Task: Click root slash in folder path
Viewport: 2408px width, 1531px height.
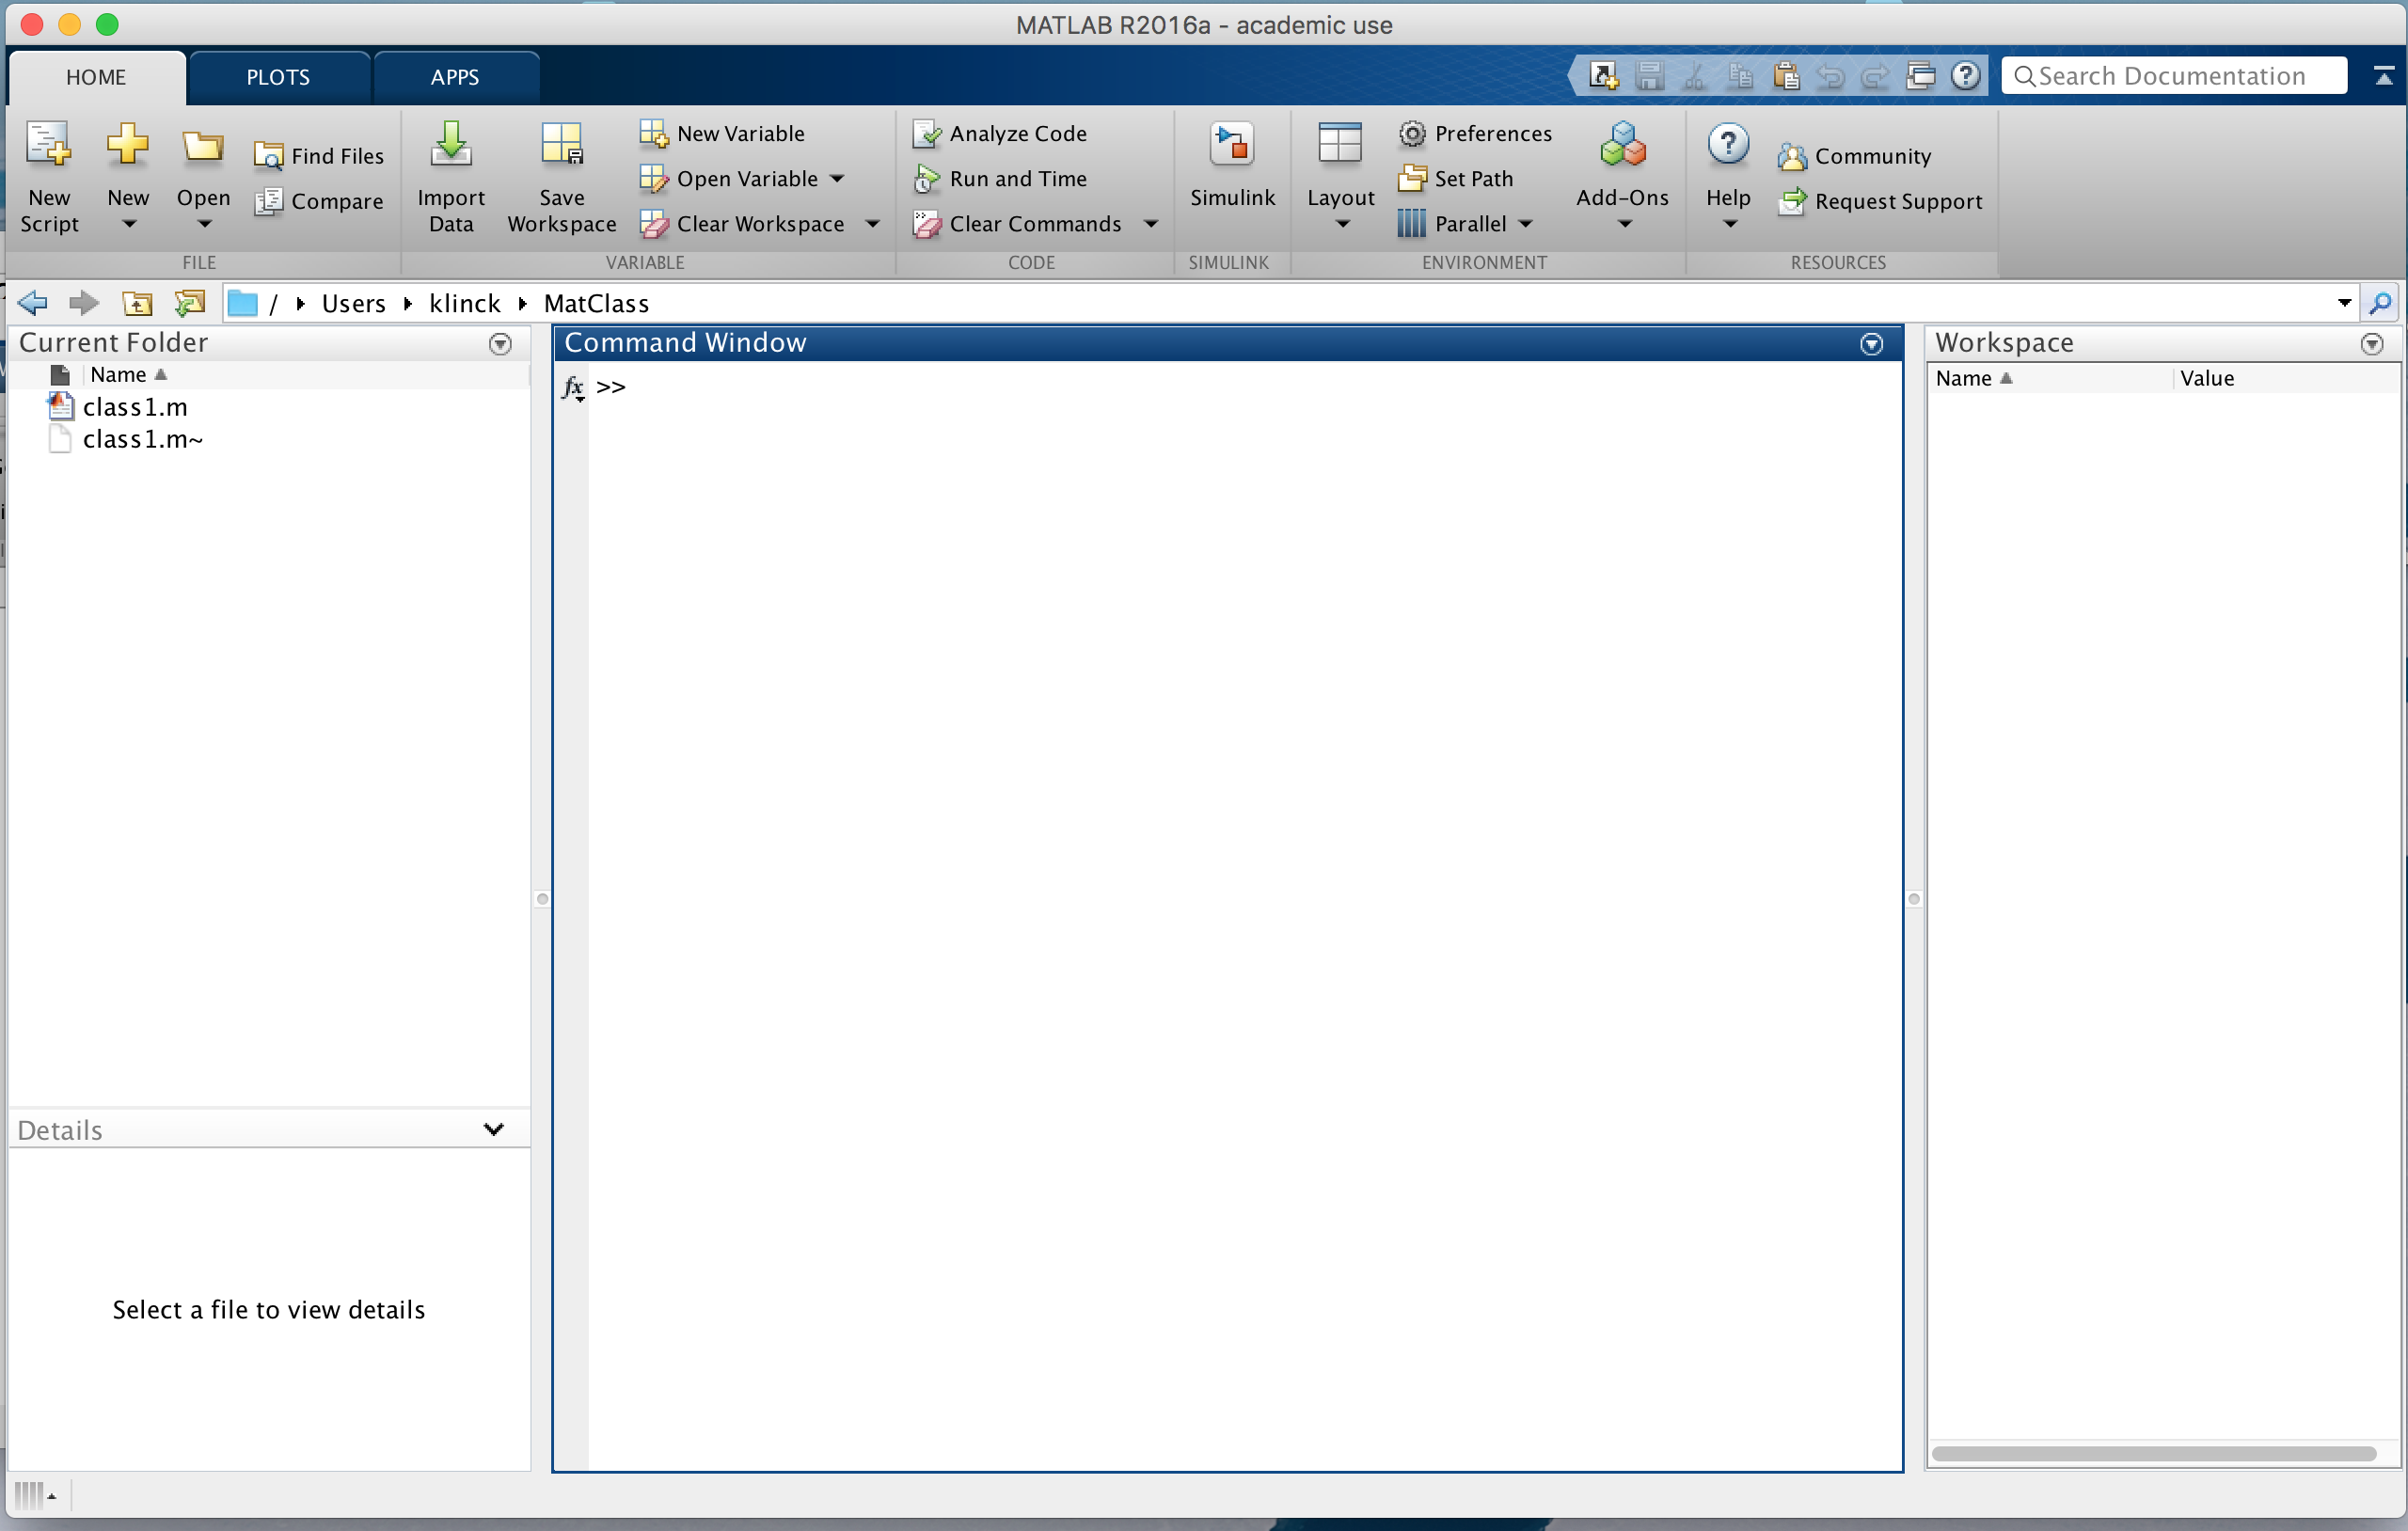Action: [273, 303]
